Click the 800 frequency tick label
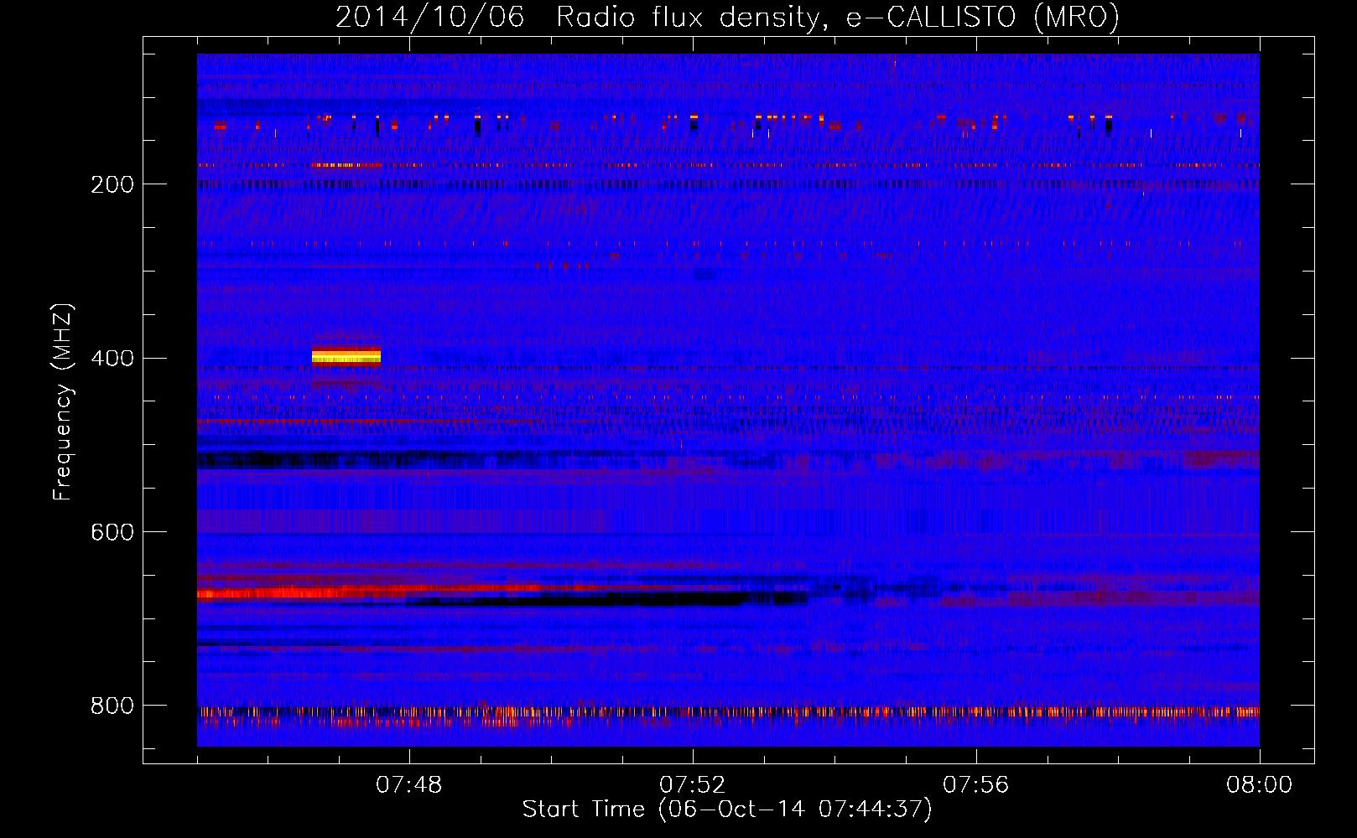This screenshot has height=838, width=1357. click(112, 706)
